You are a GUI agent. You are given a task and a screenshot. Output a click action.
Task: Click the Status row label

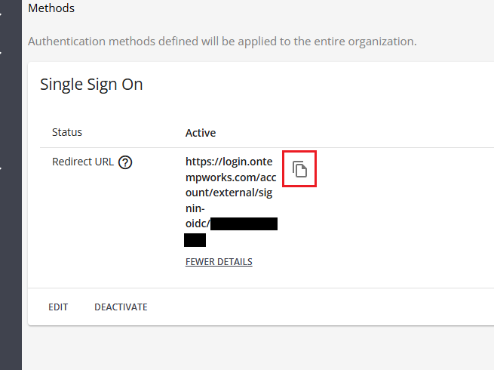coord(67,132)
